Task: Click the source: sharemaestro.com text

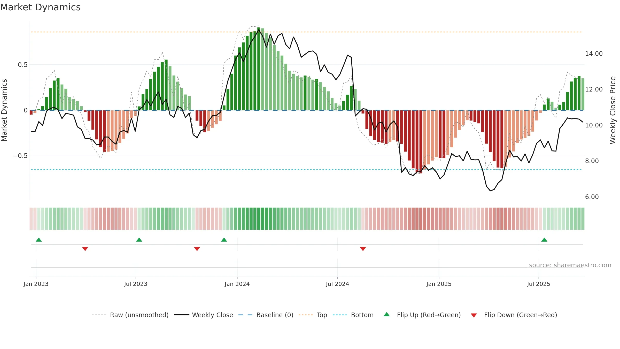Action: tap(570, 265)
